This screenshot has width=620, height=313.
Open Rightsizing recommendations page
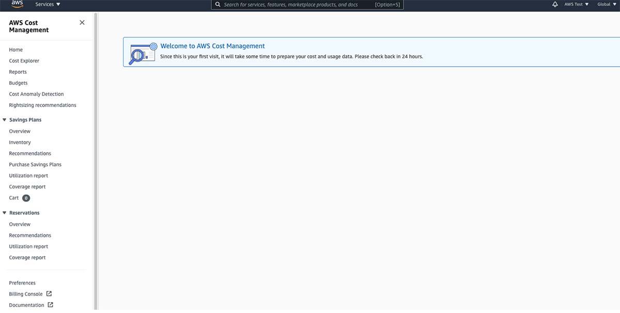pyautogui.click(x=42, y=105)
